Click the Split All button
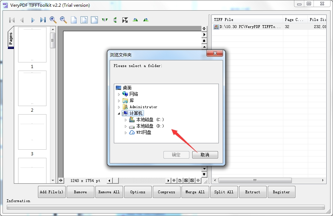The height and width of the screenshot is (216, 333). point(224,192)
